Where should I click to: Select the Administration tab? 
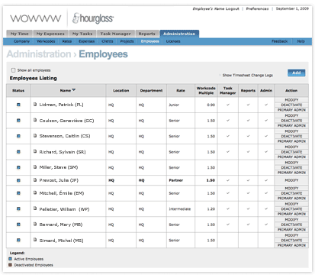(179, 34)
